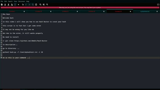Click the git clone GitHub URL line

tap(25, 41)
